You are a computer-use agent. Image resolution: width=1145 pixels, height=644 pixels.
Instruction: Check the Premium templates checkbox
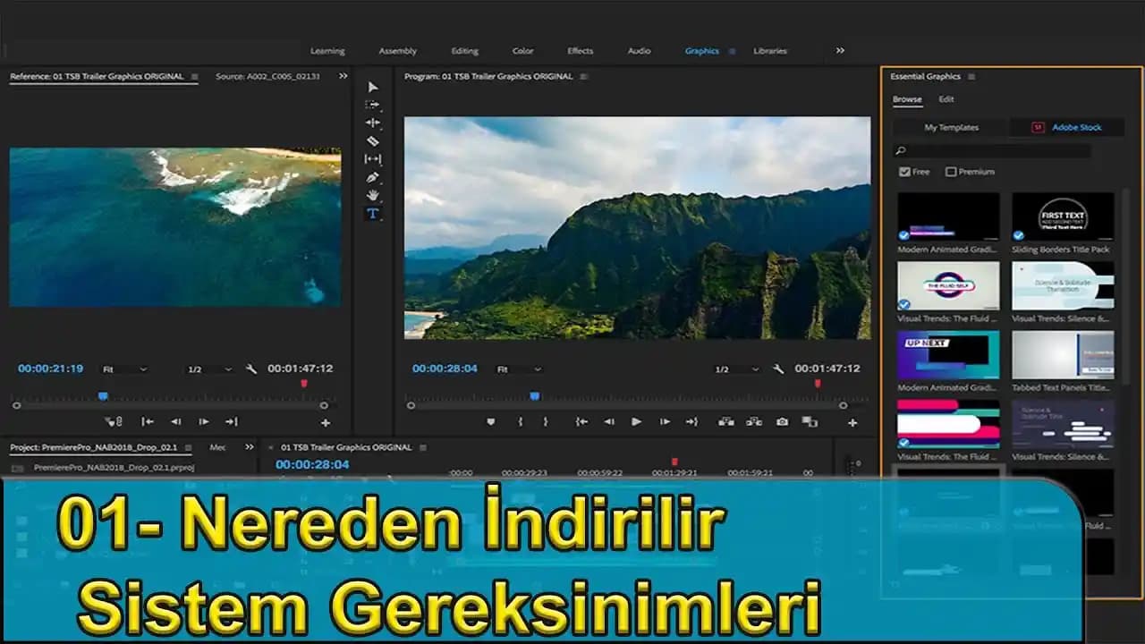(952, 172)
